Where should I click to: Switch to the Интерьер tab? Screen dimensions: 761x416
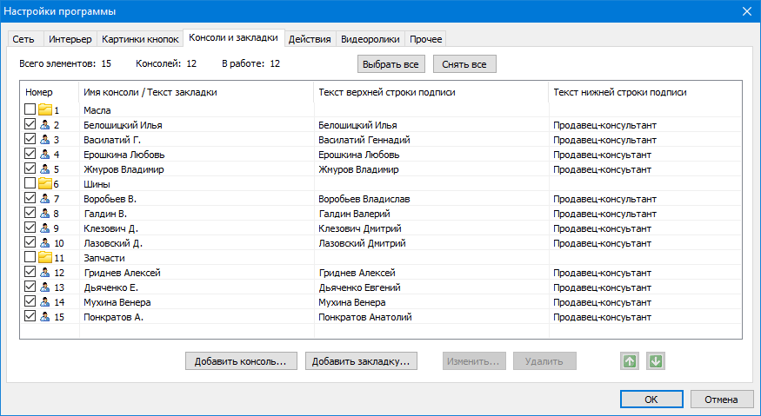tap(70, 39)
